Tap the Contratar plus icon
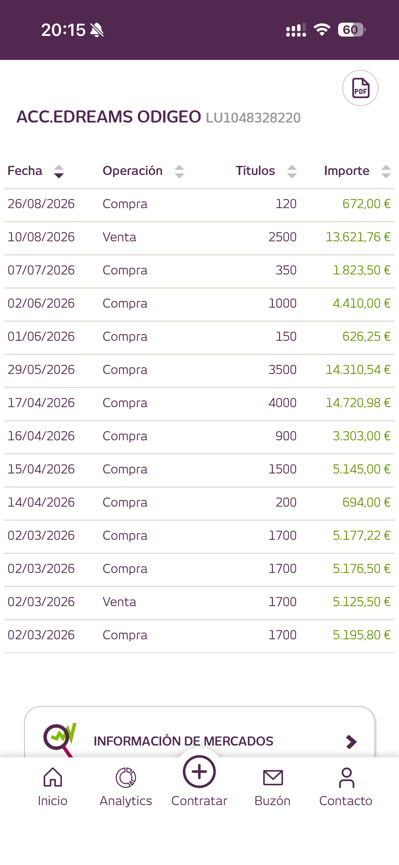The width and height of the screenshot is (399, 865). pyautogui.click(x=199, y=772)
